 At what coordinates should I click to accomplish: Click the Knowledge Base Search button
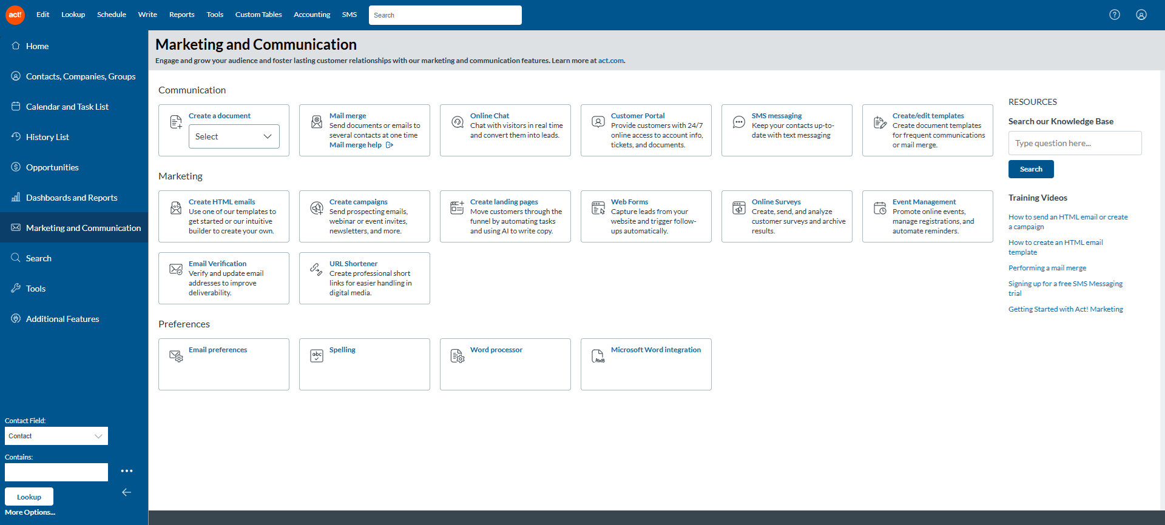coord(1031,169)
